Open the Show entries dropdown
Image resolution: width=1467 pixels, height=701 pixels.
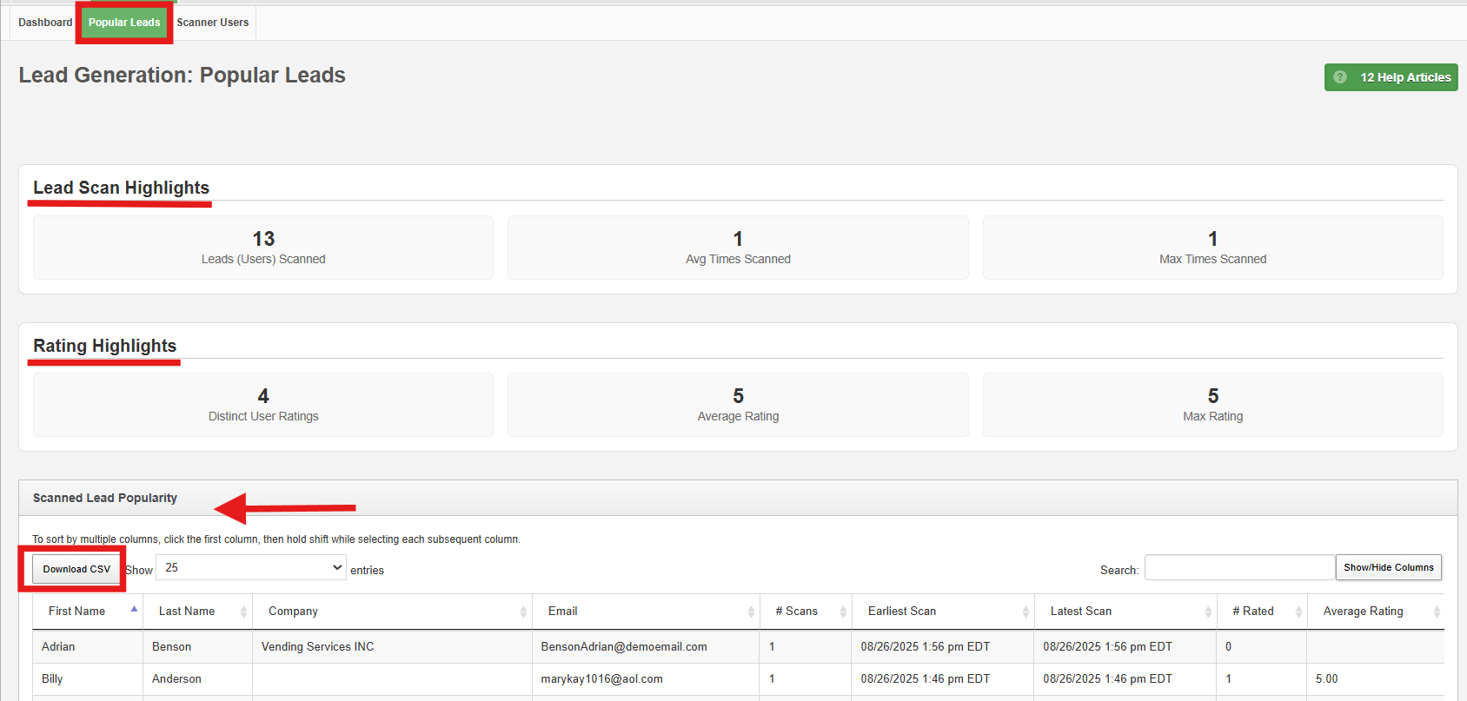tap(251, 568)
